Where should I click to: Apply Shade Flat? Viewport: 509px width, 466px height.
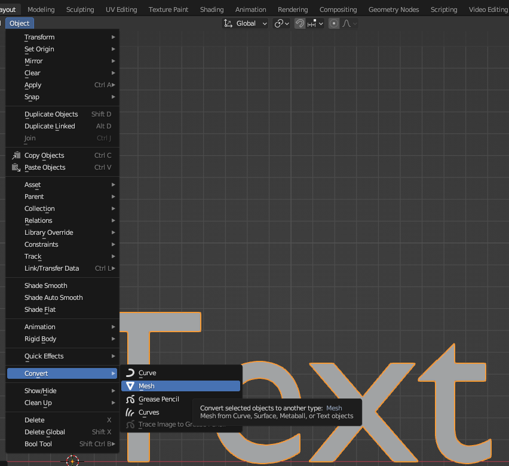click(x=62, y=309)
